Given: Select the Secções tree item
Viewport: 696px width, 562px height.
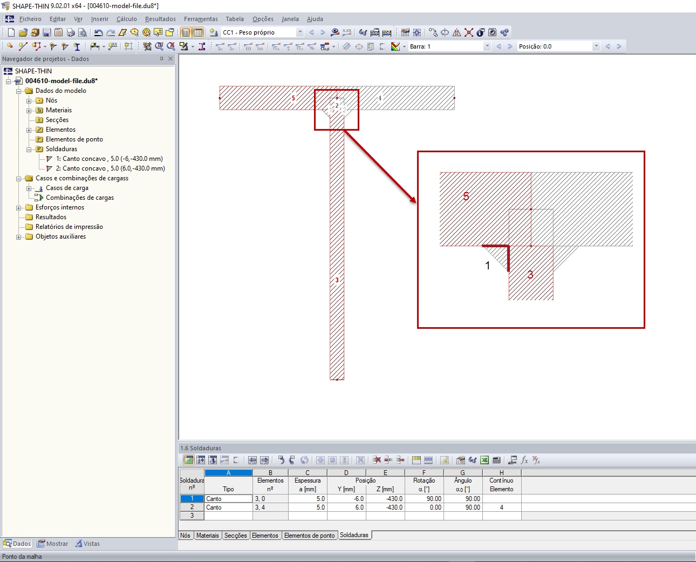Looking at the screenshot, I should (x=57, y=120).
